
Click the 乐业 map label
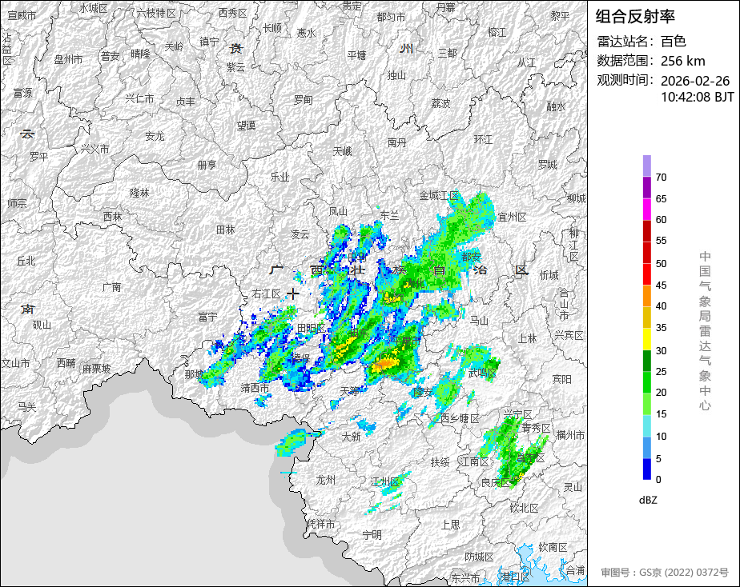280,177
